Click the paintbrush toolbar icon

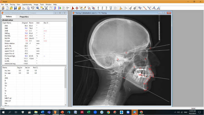pos(131,8)
